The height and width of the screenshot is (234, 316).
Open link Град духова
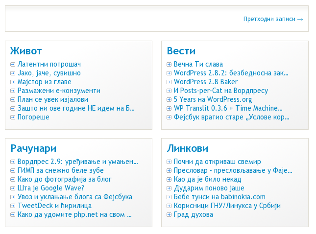tap(193, 215)
